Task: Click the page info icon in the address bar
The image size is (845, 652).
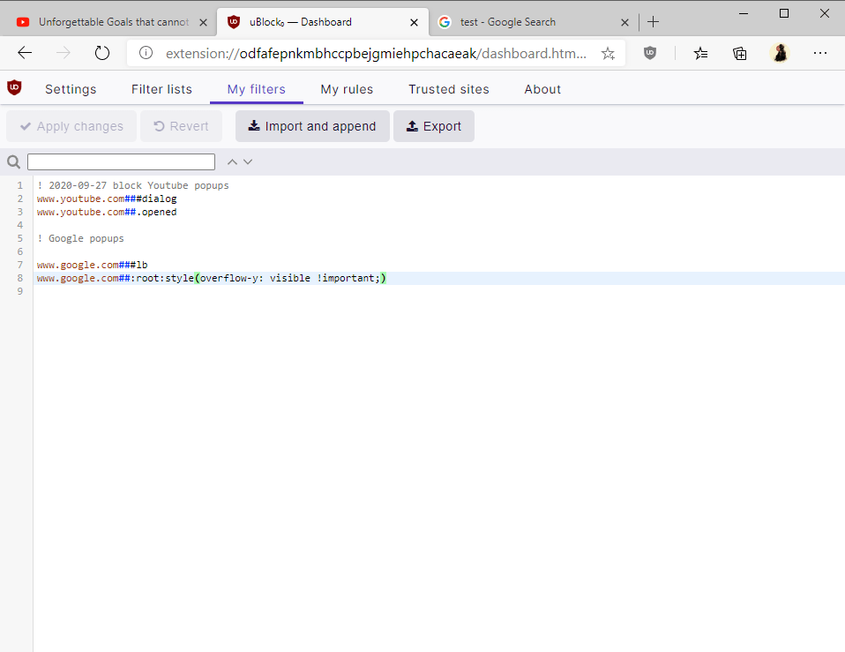Action: point(144,53)
